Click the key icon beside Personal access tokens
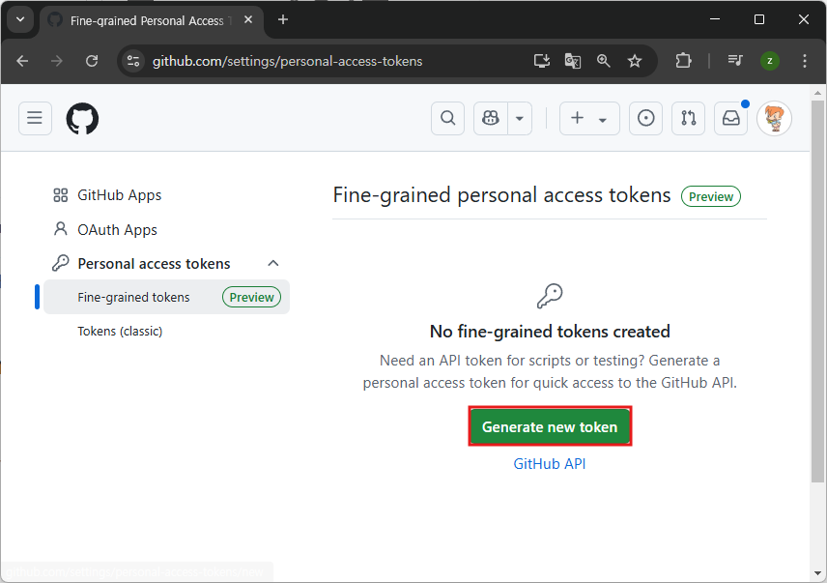The width and height of the screenshot is (827, 583). (61, 263)
